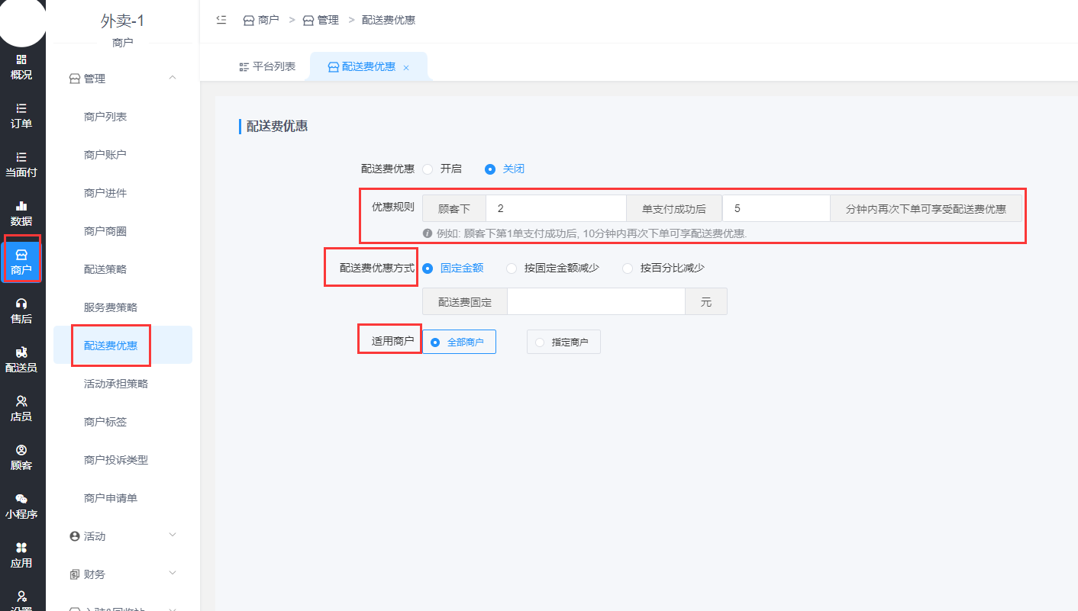
Task: Open 配送策略 in the side menu
Action: [105, 269]
